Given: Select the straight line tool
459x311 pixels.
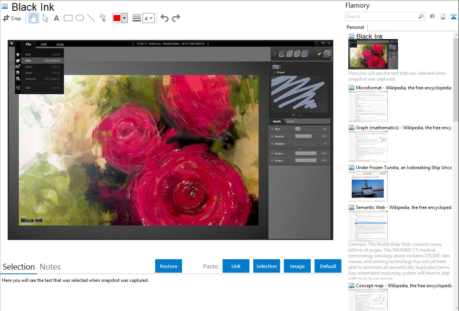Looking at the screenshot, I should [x=91, y=18].
